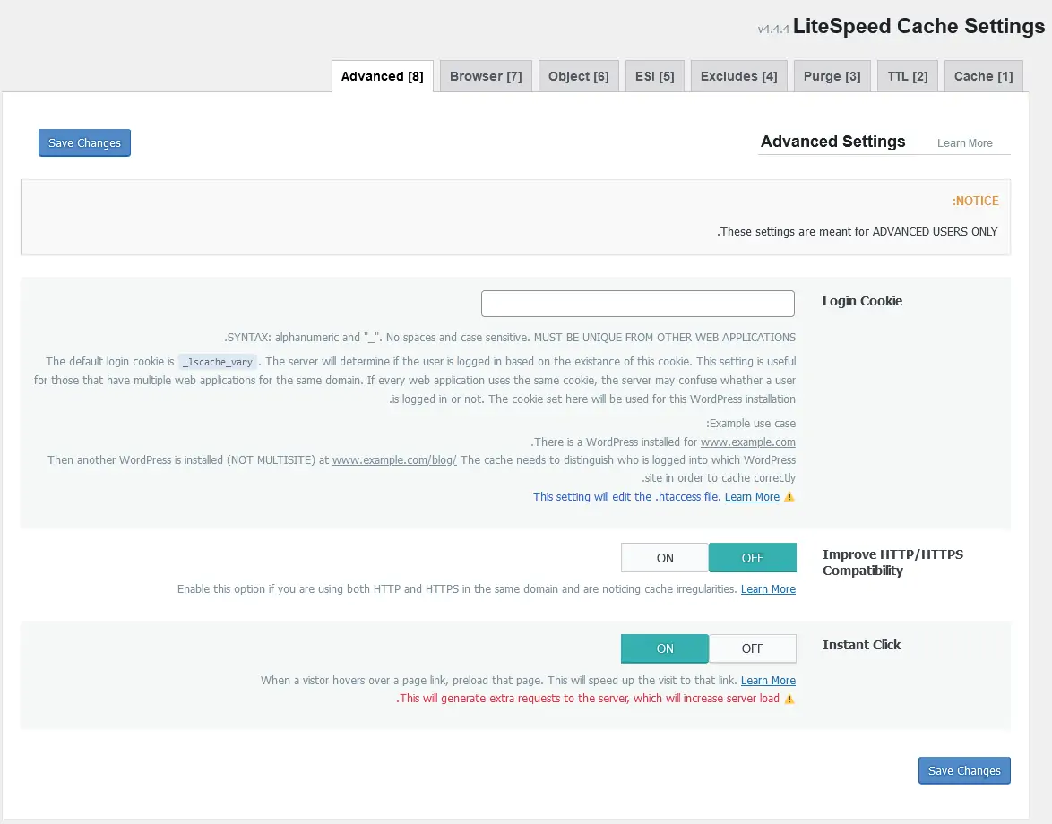Click the SYNTAX alphanumeric hint text

(510, 338)
